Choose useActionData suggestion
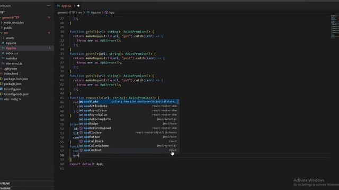Screen dimensions: 339x190 129,106
